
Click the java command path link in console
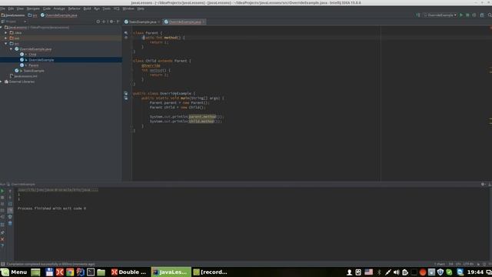[58, 190]
